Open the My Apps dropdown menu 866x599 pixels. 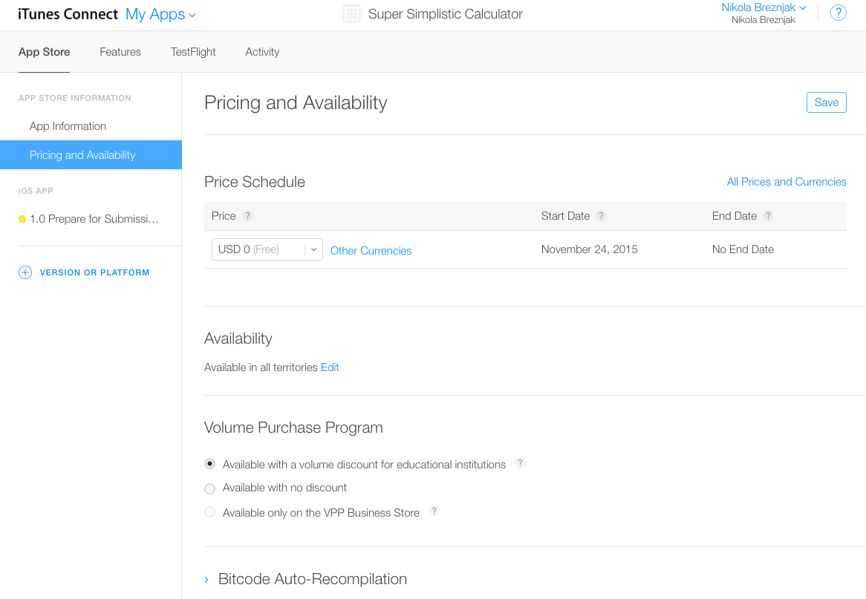[160, 14]
